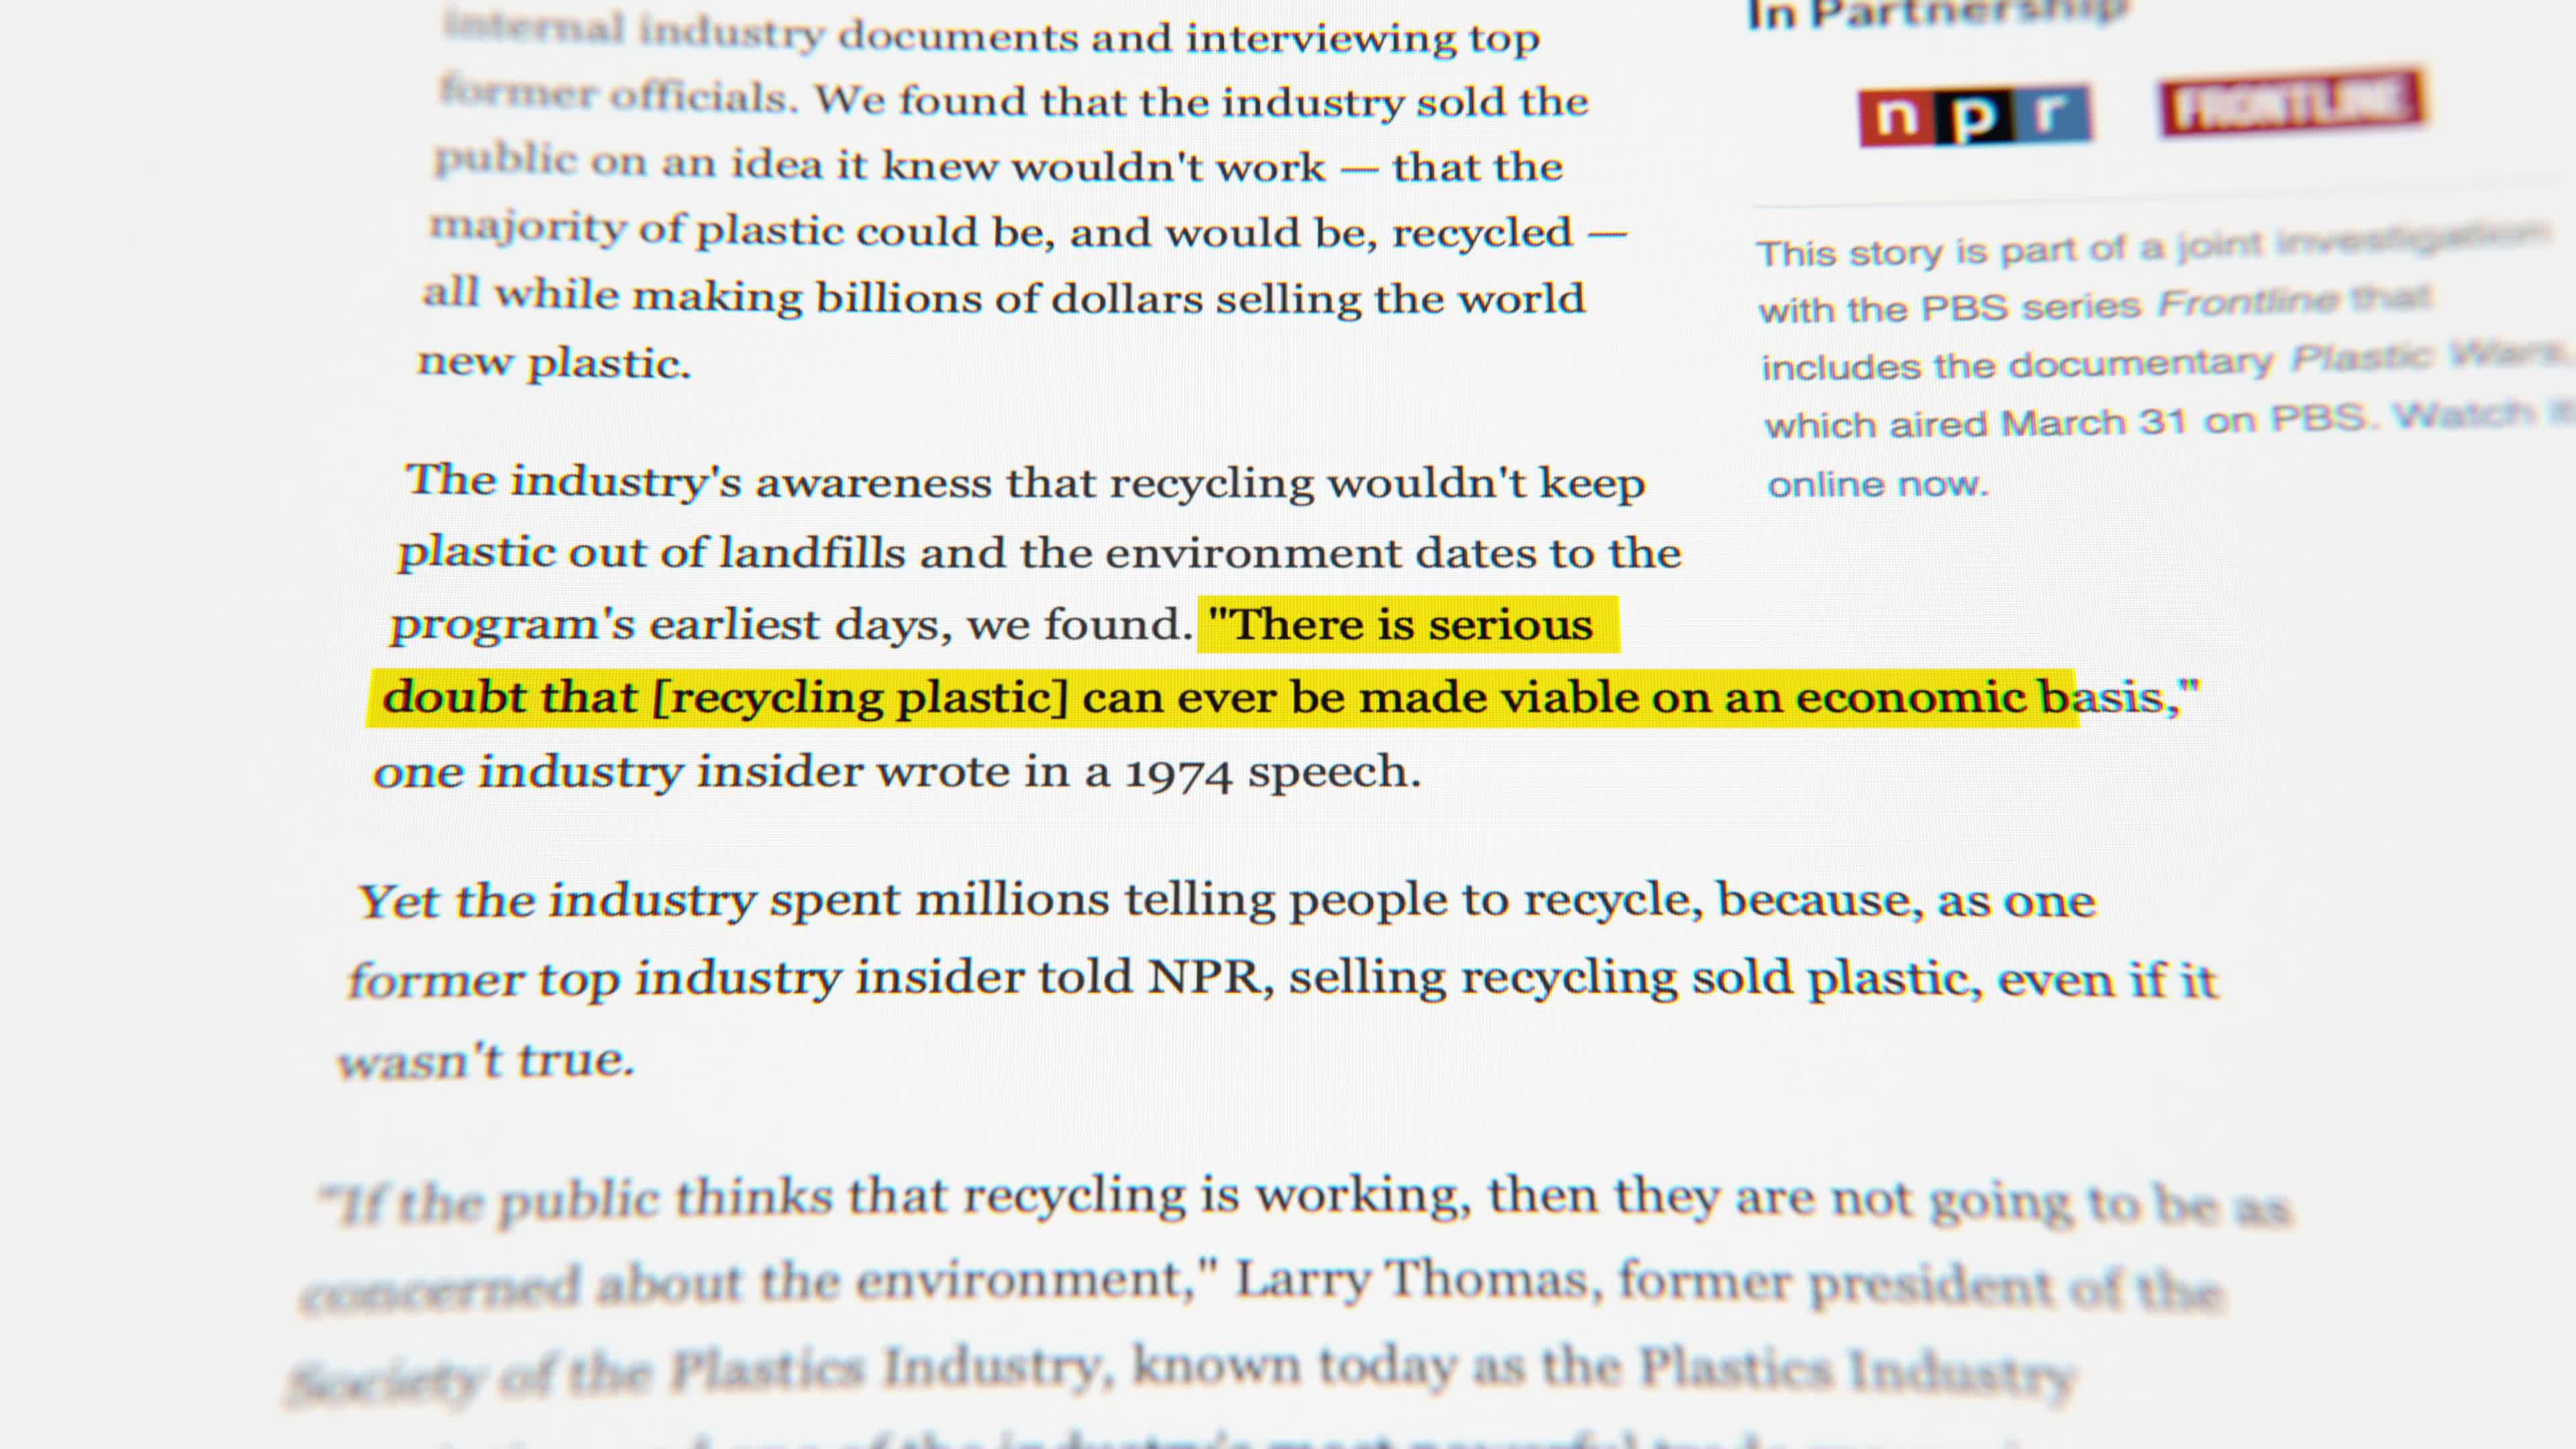Click the words 'wasn't true.'
2576x1449 pixels.
486,1059
